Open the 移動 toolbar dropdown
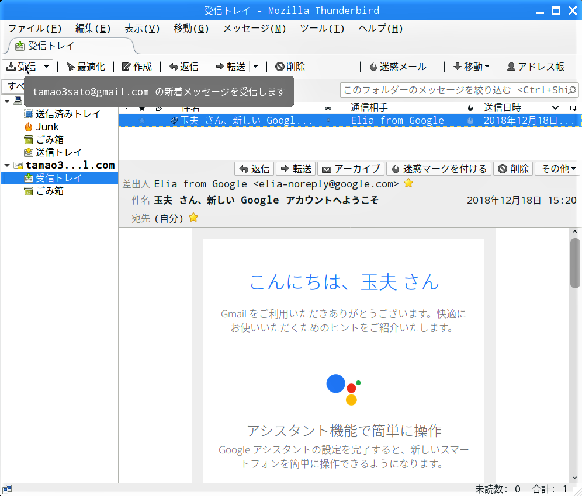This screenshot has height=496, width=582. point(472,67)
